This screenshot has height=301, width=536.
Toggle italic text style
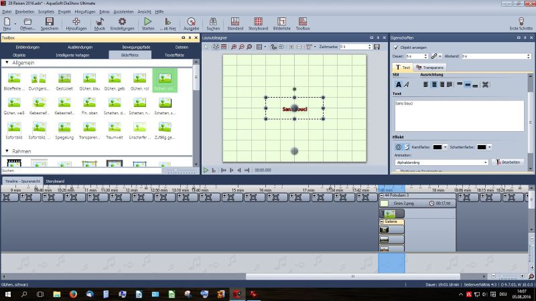(407, 84)
